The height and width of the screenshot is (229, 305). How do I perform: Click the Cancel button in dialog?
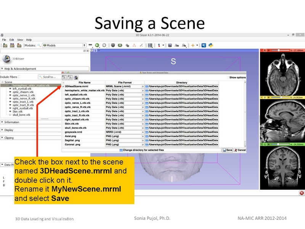[240, 150]
